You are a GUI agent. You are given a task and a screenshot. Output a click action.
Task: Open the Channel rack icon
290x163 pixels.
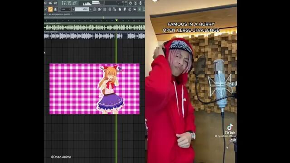[x=105, y=9]
